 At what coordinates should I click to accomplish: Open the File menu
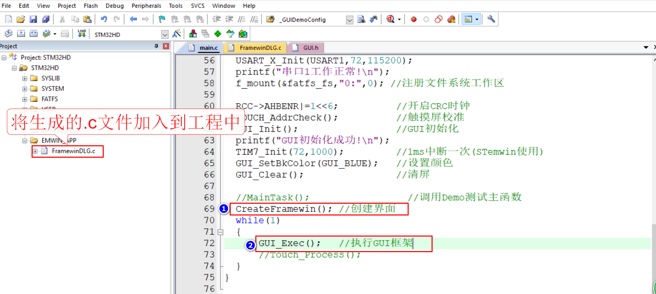6,6
